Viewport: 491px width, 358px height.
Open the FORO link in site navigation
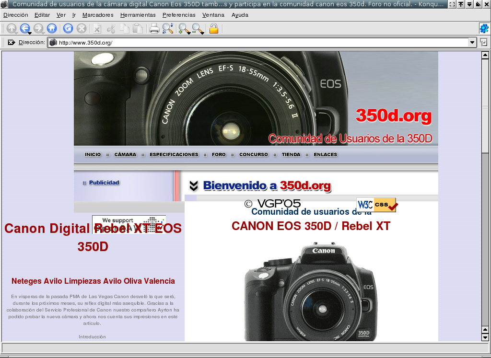click(219, 155)
